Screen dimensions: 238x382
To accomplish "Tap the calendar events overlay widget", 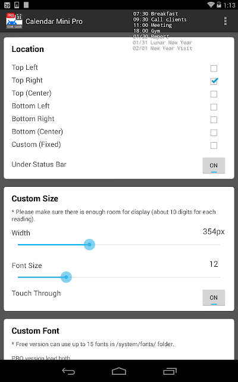I will (162, 31).
